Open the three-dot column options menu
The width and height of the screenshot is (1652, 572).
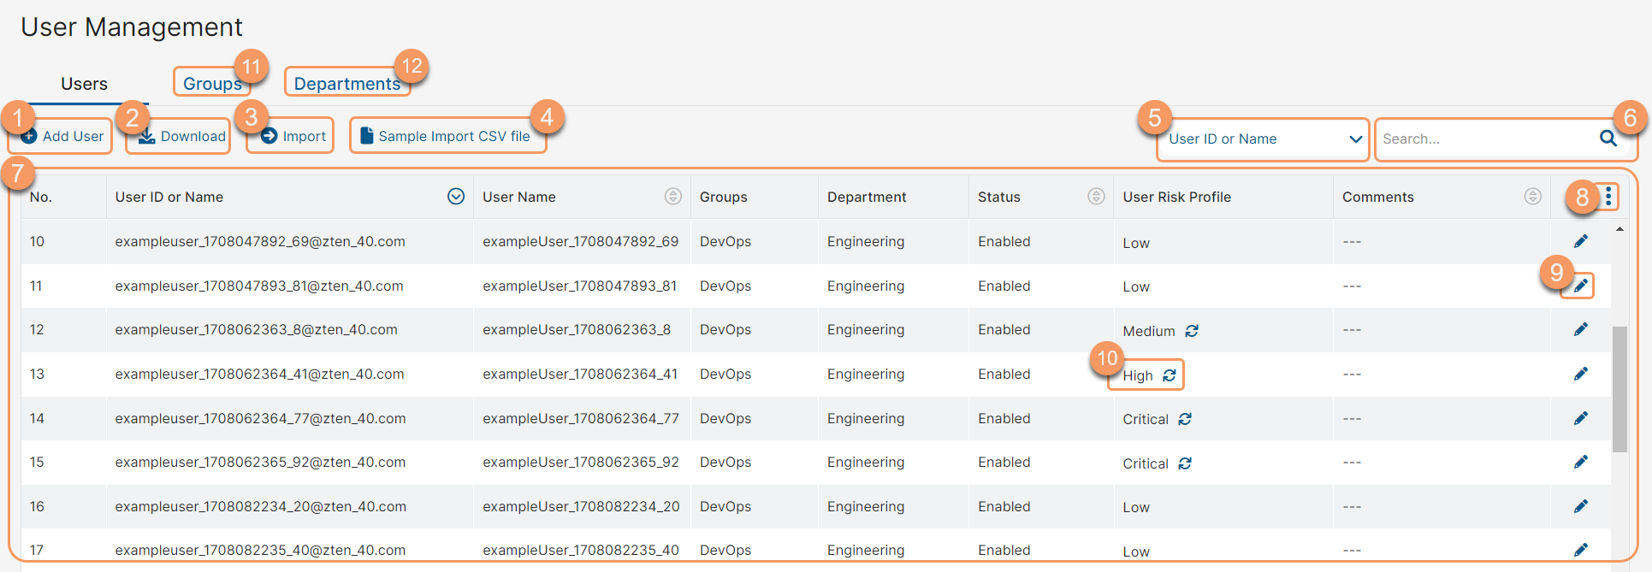coord(1608,197)
